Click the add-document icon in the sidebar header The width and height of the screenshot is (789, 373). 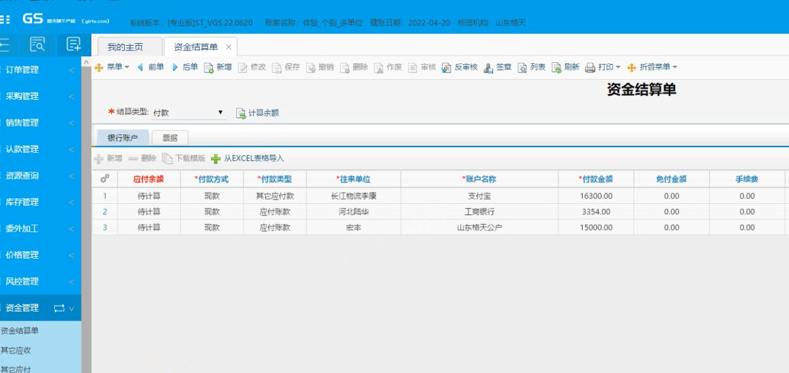click(74, 44)
